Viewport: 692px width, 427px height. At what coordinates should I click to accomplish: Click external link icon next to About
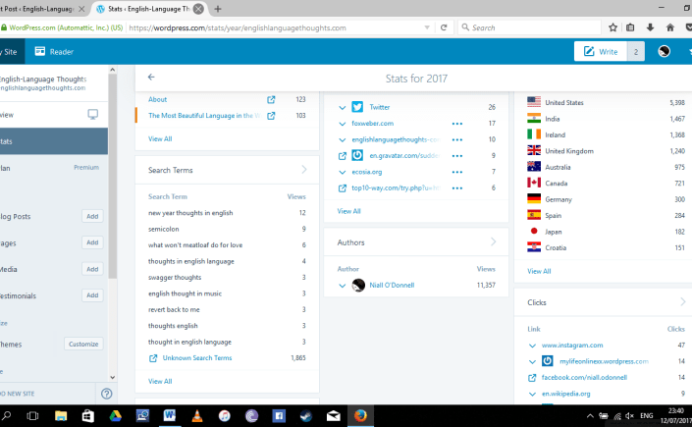pyautogui.click(x=271, y=99)
